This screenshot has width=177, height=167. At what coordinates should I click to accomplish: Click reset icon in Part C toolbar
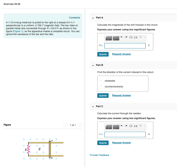[x=131, y=126]
